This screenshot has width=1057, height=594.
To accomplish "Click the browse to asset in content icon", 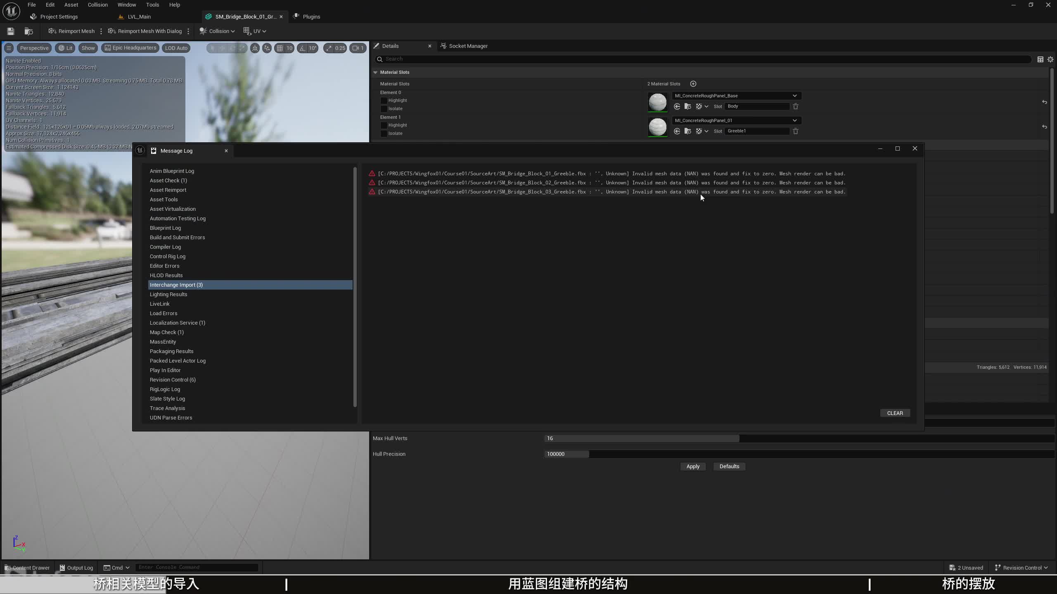I will click(x=28, y=31).
